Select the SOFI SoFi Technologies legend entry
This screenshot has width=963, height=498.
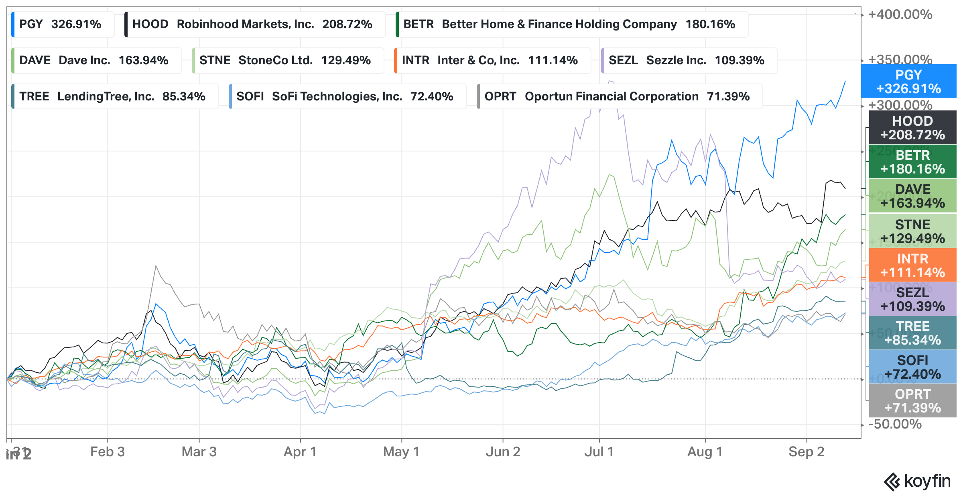[347, 96]
